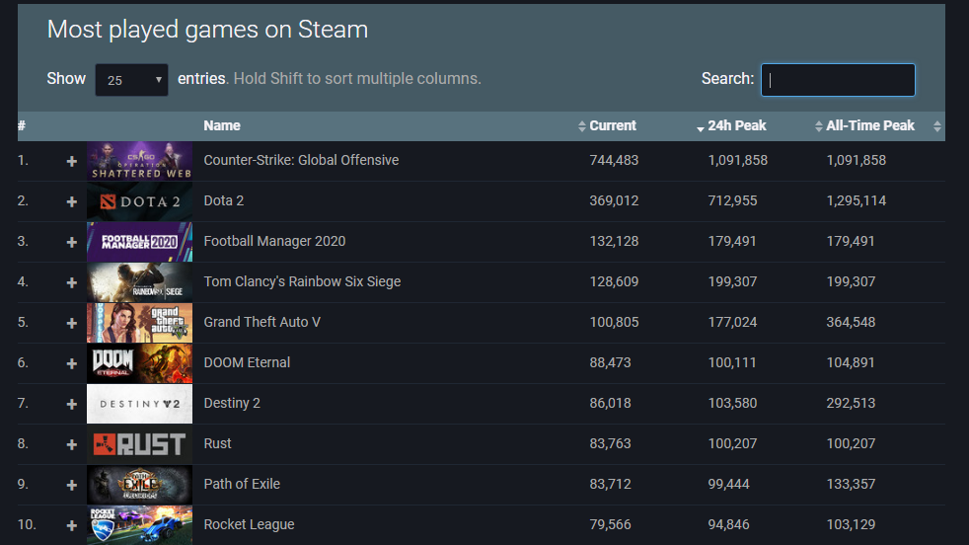Expand the Rust row plus icon
This screenshot has width=969, height=545.
pyautogui.click(x=72, y=444)
